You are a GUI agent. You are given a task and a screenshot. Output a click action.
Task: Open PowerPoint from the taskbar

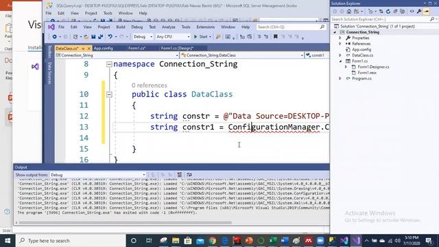tap(248, 241)
